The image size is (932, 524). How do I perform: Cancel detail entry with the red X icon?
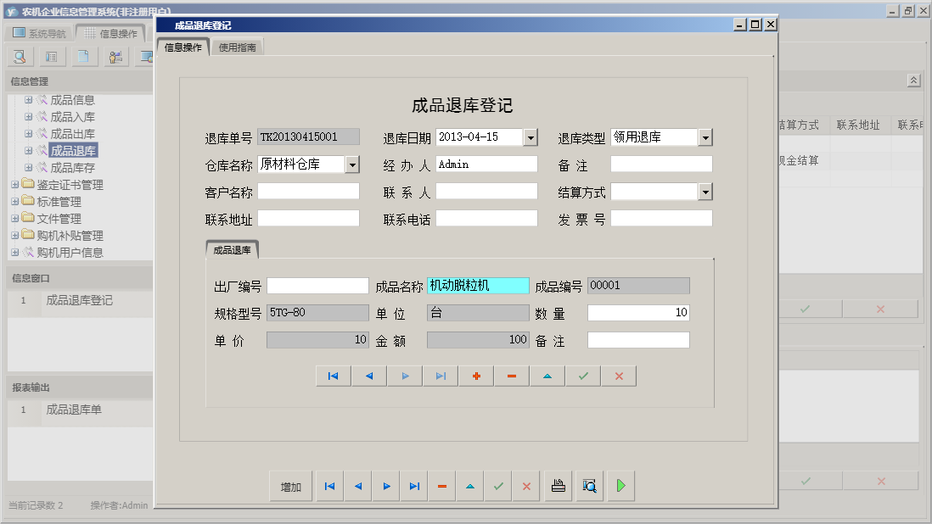618,376
